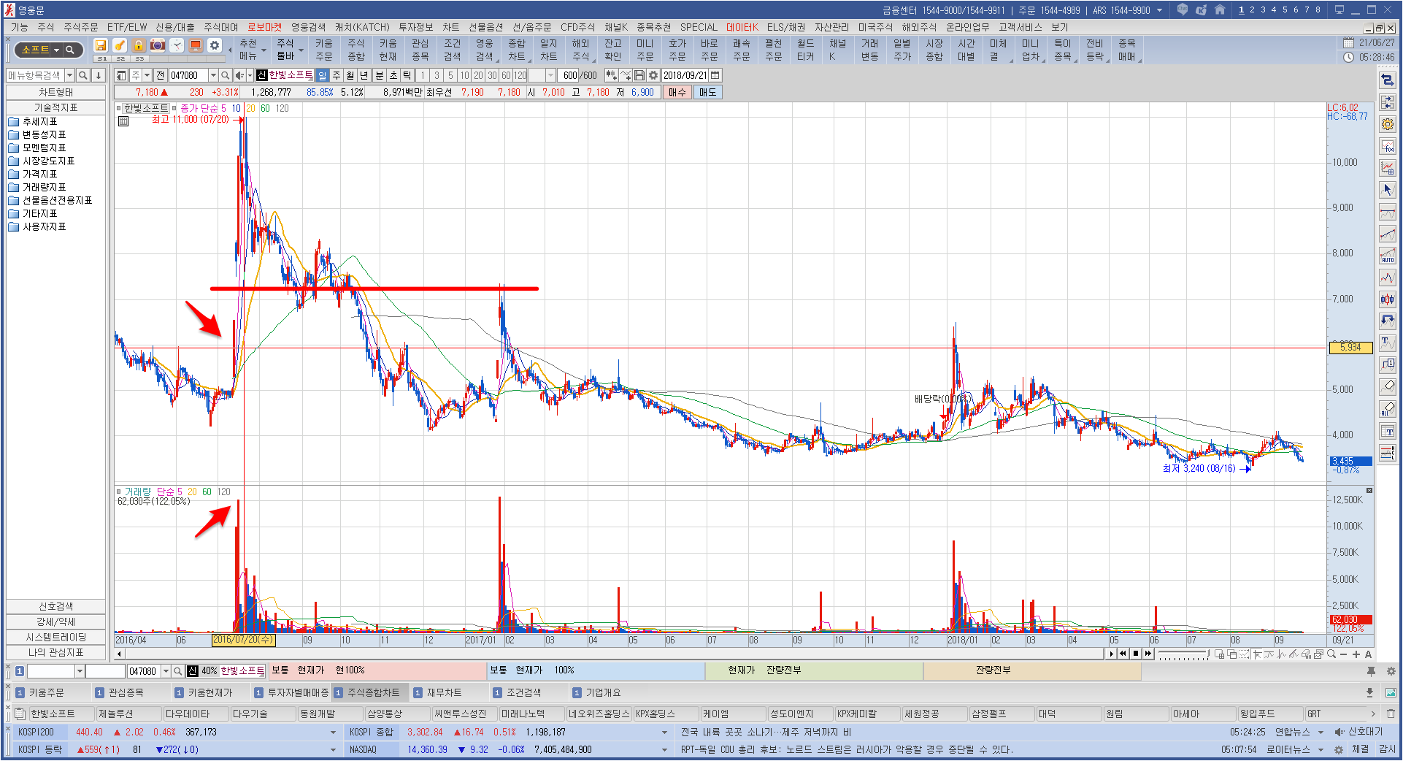Viewport: 1403px width, 761px height.
Task: Click the chart save disk icon near 600/600
Action: [639, 75]
